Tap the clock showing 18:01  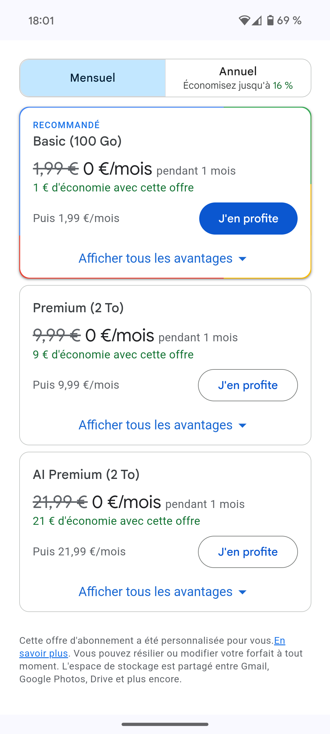coord(41,21)
